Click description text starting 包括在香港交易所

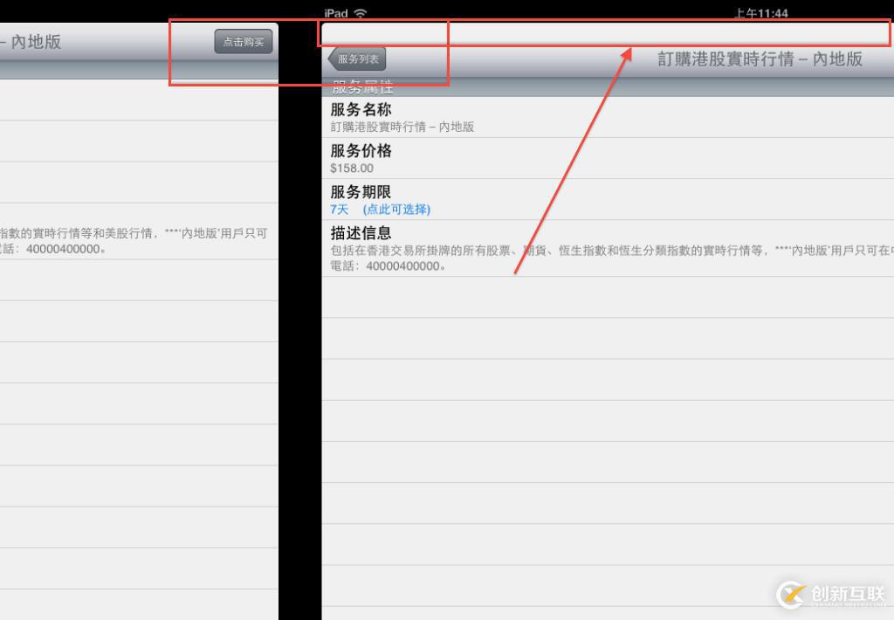click(x=611, y=251)
